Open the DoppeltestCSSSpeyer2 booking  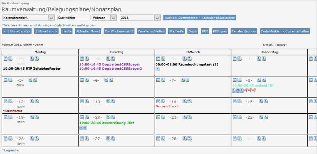click(110, 69)
